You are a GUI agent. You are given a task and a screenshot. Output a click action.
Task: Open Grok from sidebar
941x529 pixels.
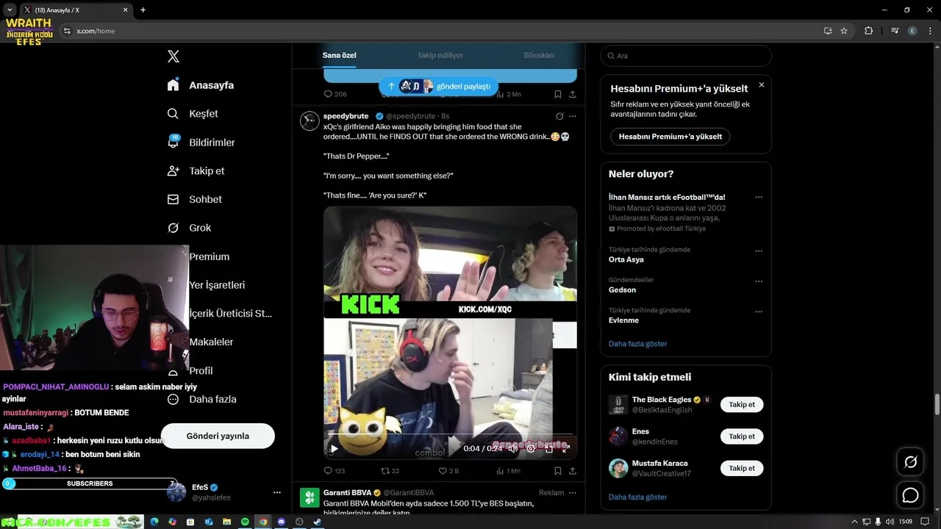point(189,228)
